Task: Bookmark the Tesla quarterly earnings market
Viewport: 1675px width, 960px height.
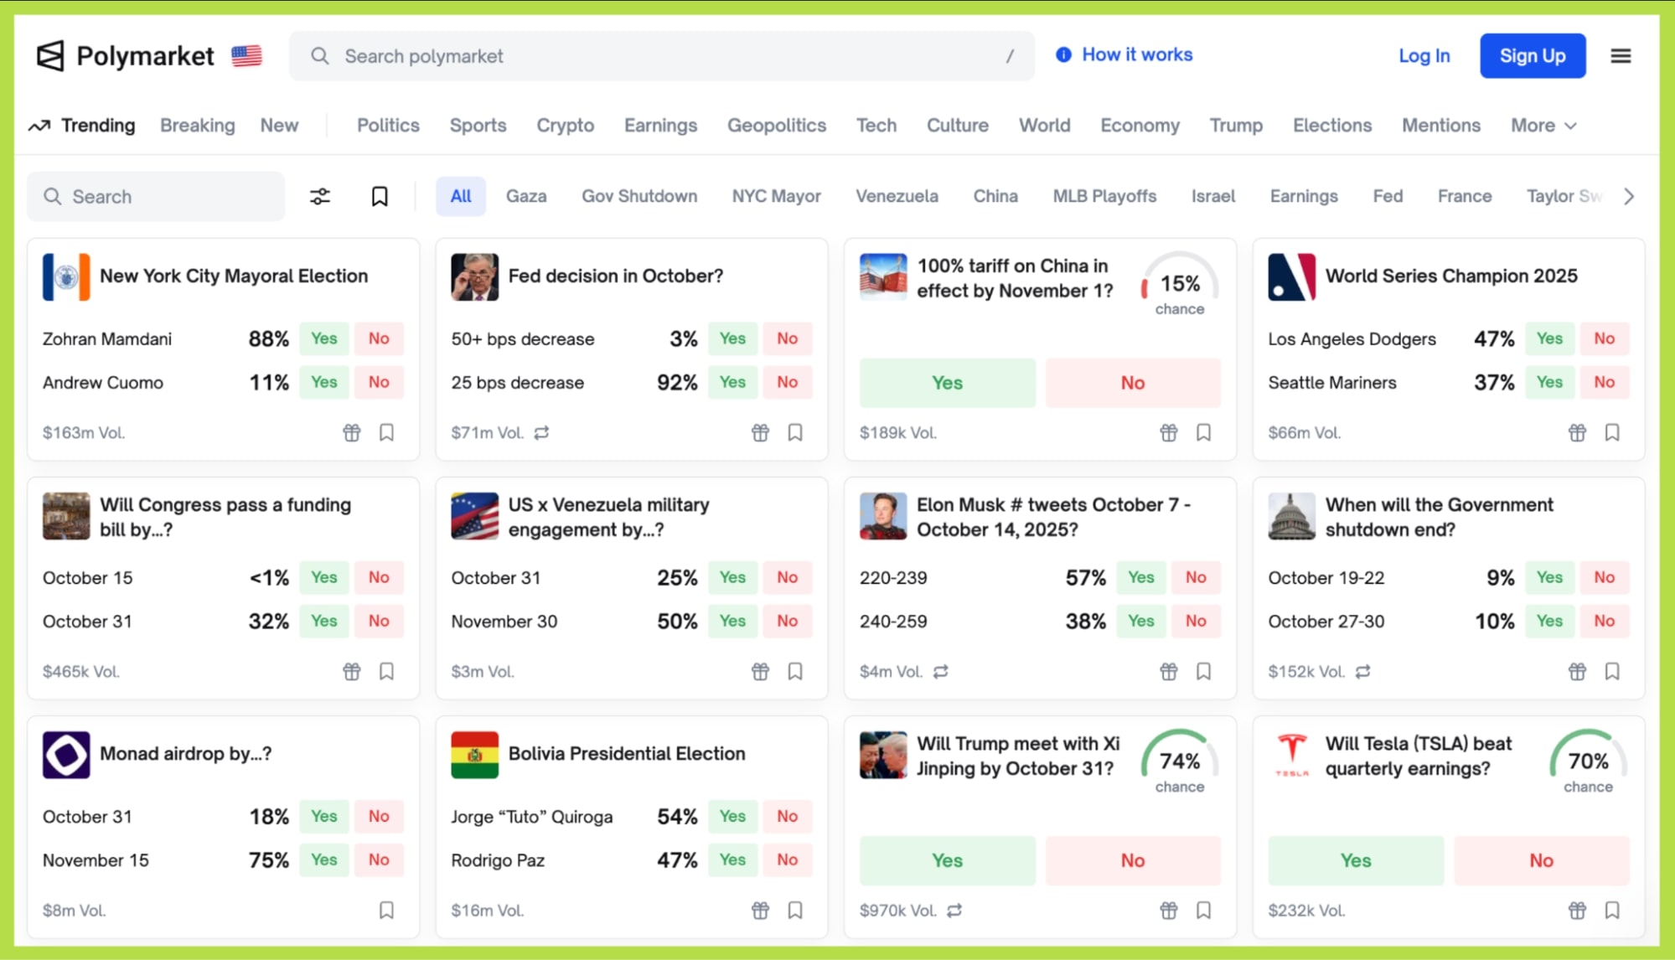Action: click(x=1612, y=911)
